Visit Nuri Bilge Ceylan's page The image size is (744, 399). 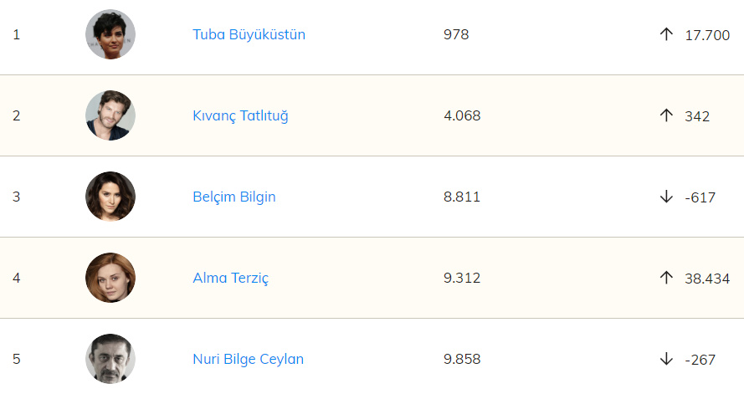tap(248, 359)
